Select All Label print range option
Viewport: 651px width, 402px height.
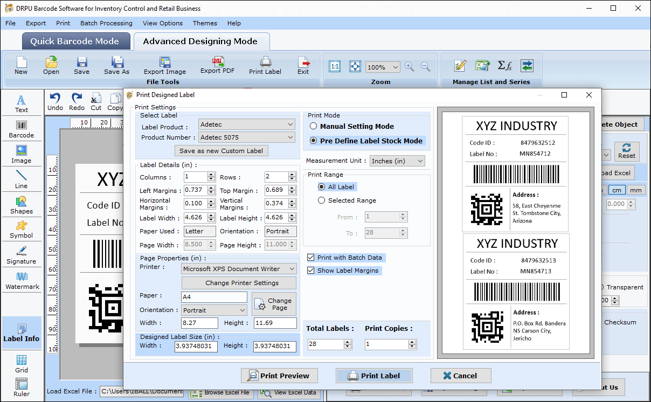322,187
